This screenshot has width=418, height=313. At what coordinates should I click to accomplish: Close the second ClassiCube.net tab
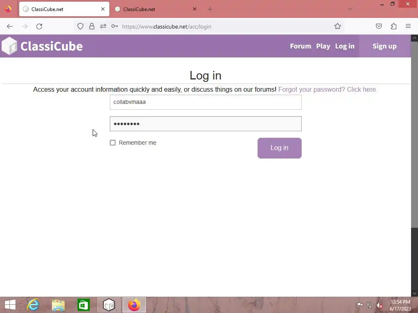tap(195, 9)
